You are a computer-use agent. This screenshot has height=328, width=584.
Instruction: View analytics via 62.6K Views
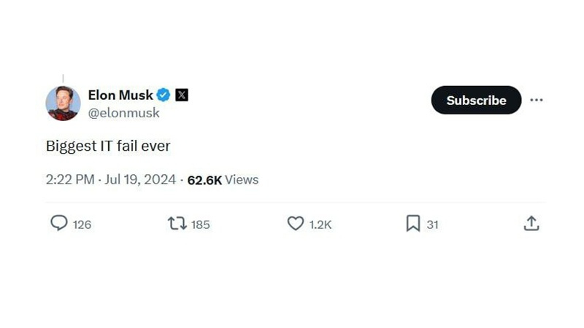223,179
